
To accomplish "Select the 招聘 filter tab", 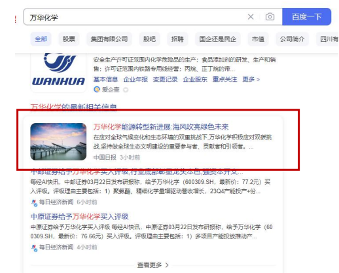I will tap(177, 39).
